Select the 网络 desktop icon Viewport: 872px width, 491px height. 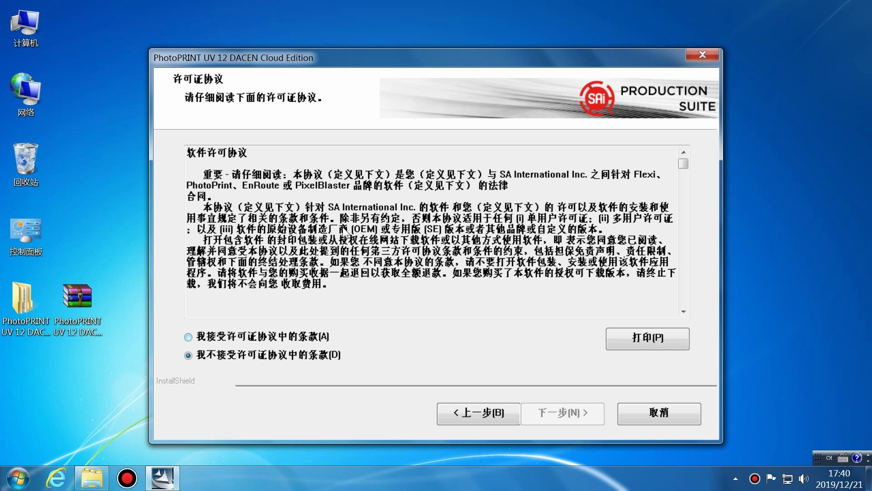(25, 95)
